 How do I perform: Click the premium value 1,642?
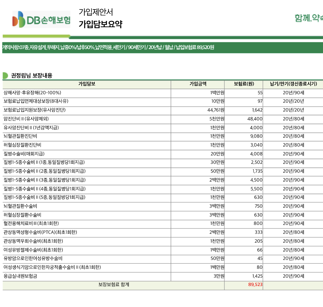257,110
